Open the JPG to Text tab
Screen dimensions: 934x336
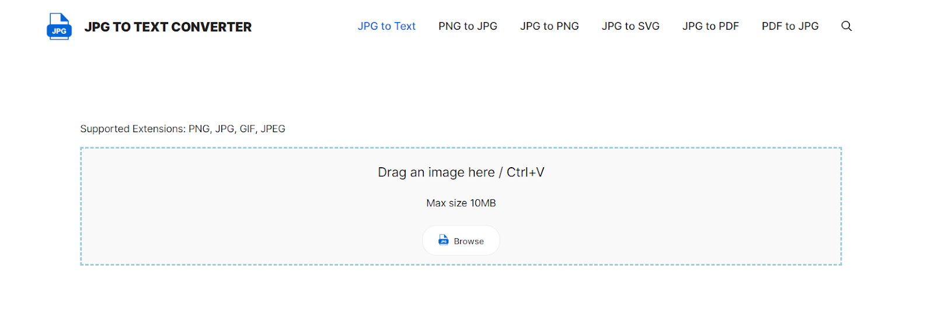386,26
